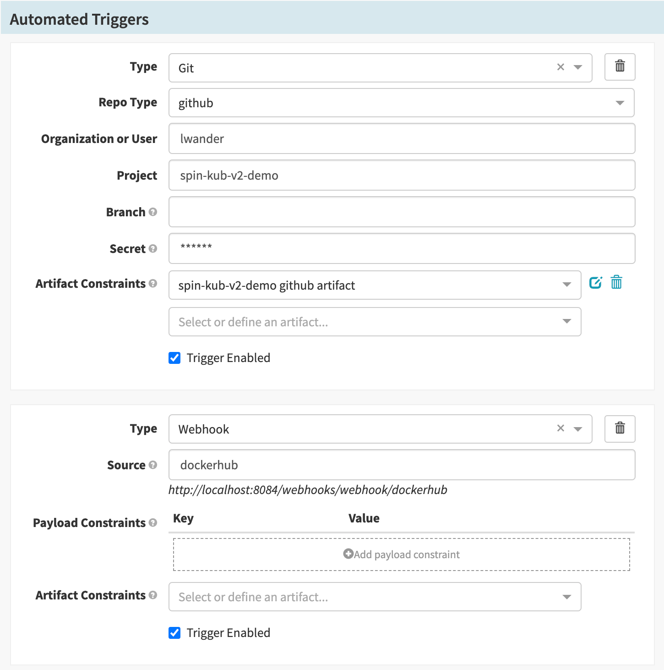Image resolution: width=664 pixels, height=670 pixels.
Task: Expand the Git trigger Type dropdown
Action: pyautogui.click(x=578, y=68)
